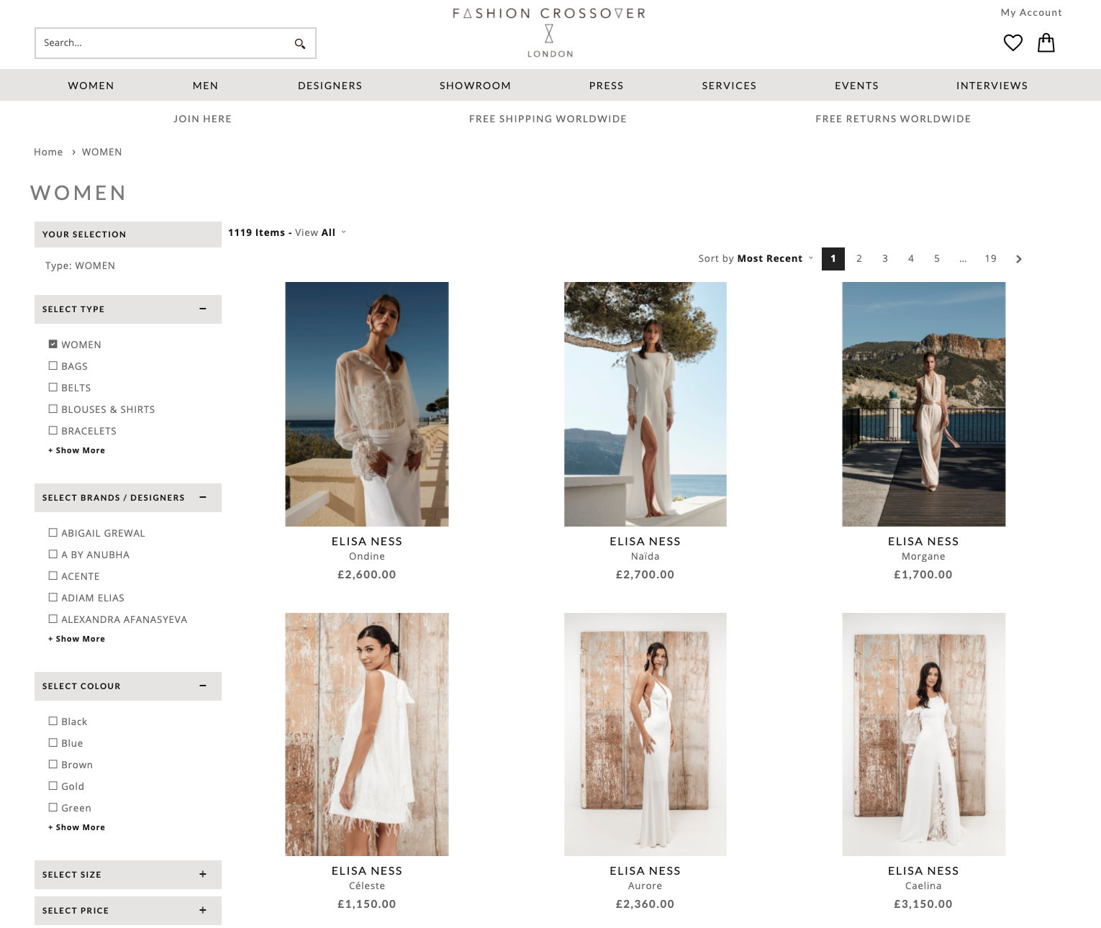Select the Green colour checkbox
Screen dimensions: 1101x928
click(53, 808)
